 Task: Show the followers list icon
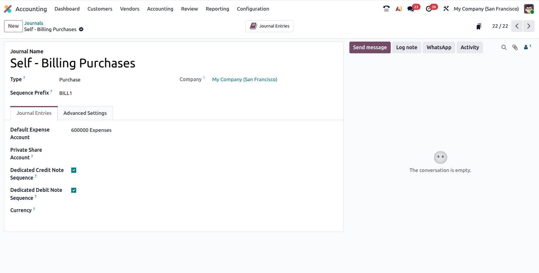(527, 47)
